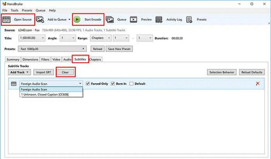Click the Reload Defaults button
The width and height of the screenshot is (271, 159).
coord(252,72)
